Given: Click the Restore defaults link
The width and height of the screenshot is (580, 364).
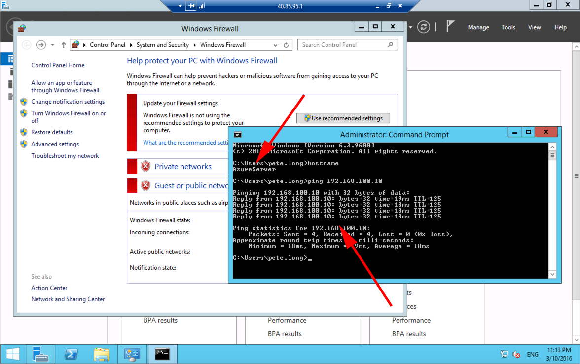Looking at the screenshot, I should [52, 132].
